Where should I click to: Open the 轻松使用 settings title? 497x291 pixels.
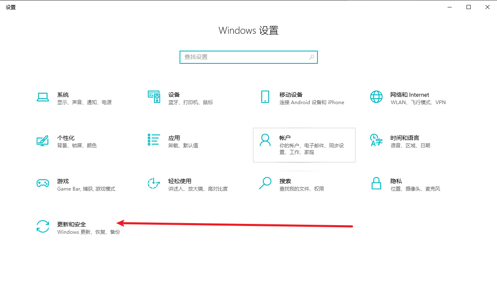tap(180, 181)
